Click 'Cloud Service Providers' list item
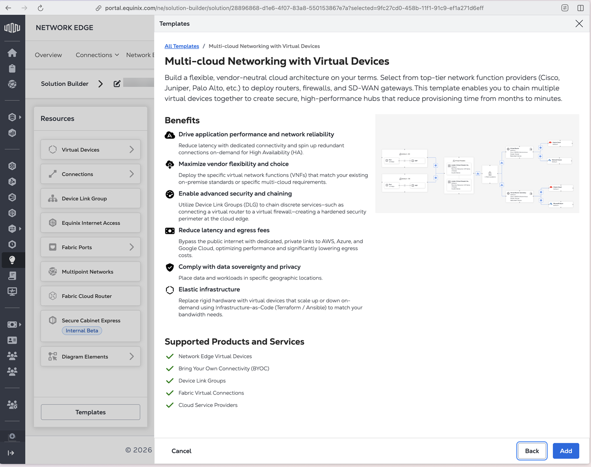591x467 pixels. point(208,405)
